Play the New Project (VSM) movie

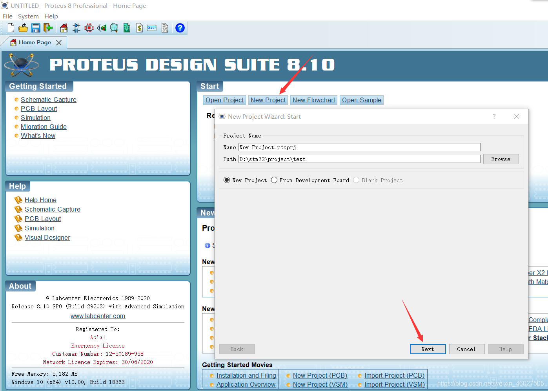click(320, 384)
